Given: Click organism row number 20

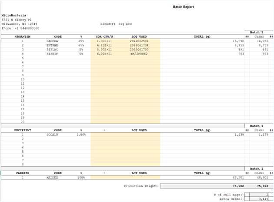Looking at the screenshot, I should [x=23, y=122].
